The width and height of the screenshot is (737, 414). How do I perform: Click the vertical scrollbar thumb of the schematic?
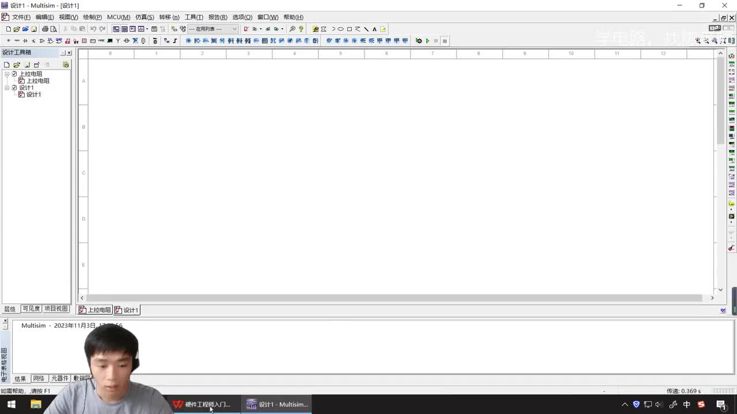720,101
